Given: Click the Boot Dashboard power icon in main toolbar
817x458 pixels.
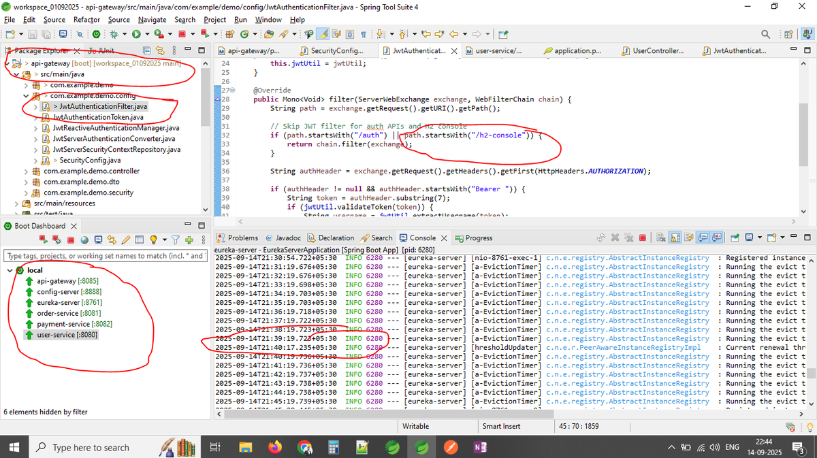Looking at the screenshot, I should tap(97, 34).
